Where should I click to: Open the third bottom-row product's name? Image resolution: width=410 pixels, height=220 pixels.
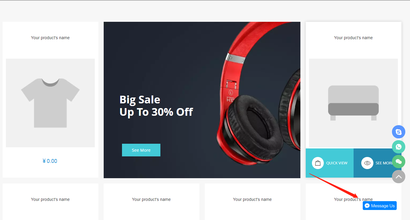pyautogui.click(x=252, y=199)
